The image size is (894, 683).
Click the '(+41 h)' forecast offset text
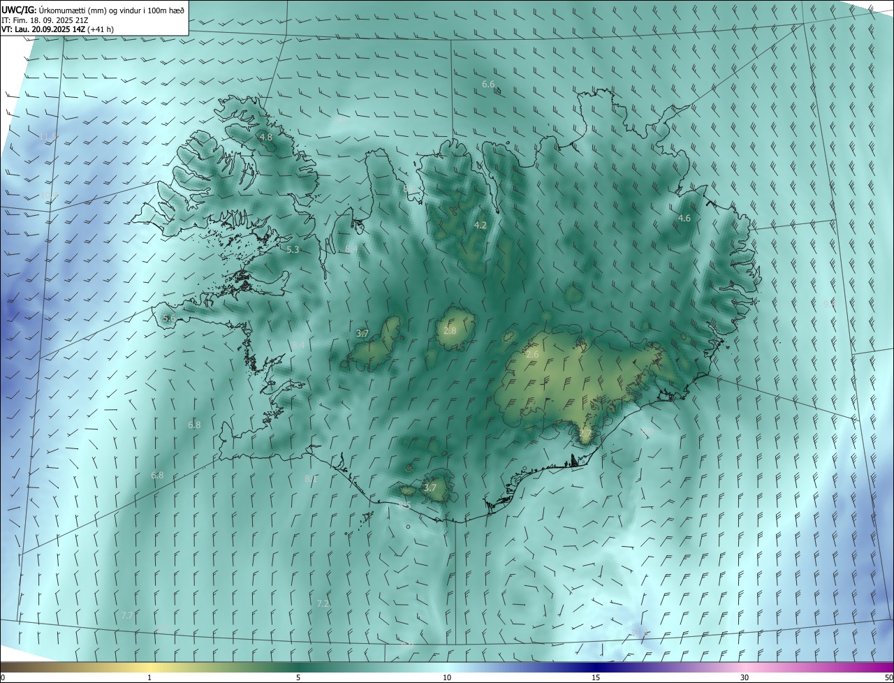coord(101,29)
